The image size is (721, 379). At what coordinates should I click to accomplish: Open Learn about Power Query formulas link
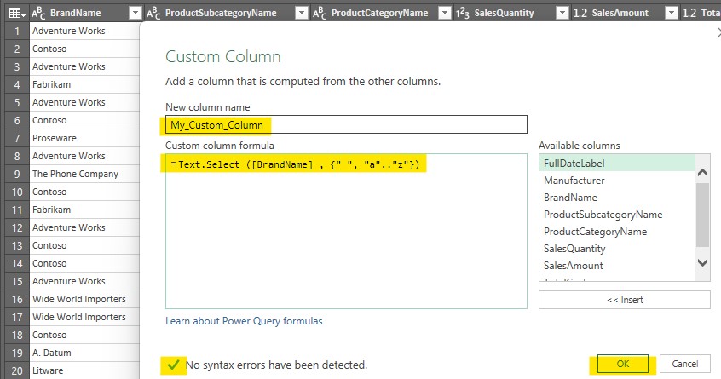(244, 321)
